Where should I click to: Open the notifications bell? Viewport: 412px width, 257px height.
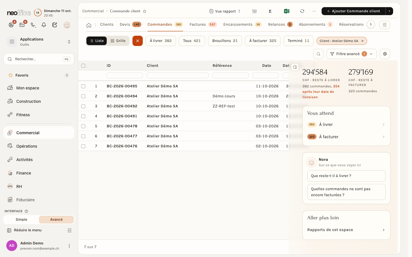click(x=44, y=25)
